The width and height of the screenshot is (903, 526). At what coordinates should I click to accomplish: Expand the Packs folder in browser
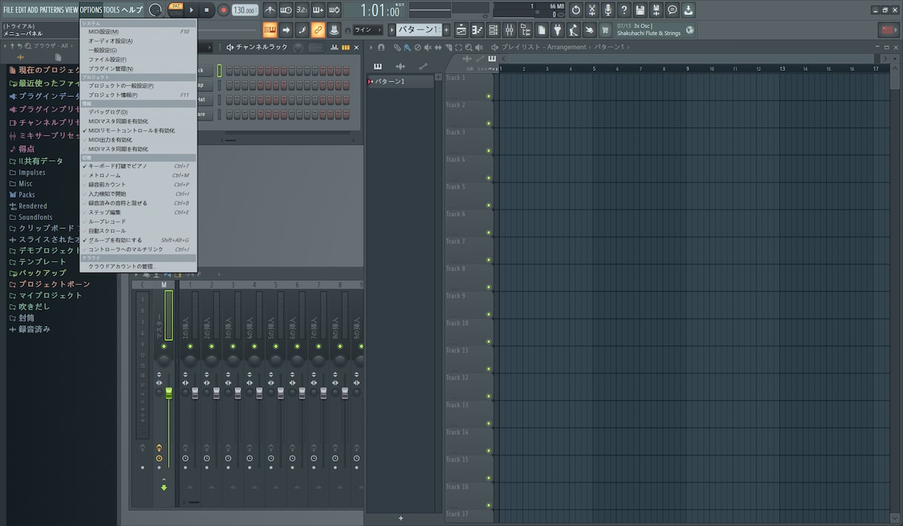[22, 195]
